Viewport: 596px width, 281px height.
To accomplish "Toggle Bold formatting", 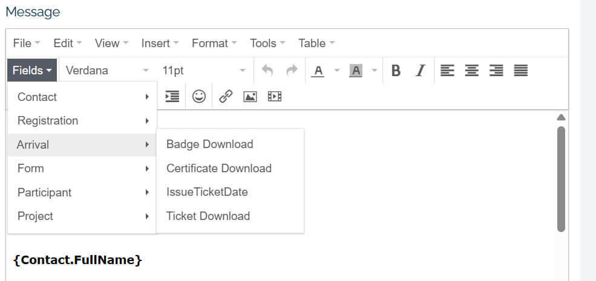I will click(396, 71).
